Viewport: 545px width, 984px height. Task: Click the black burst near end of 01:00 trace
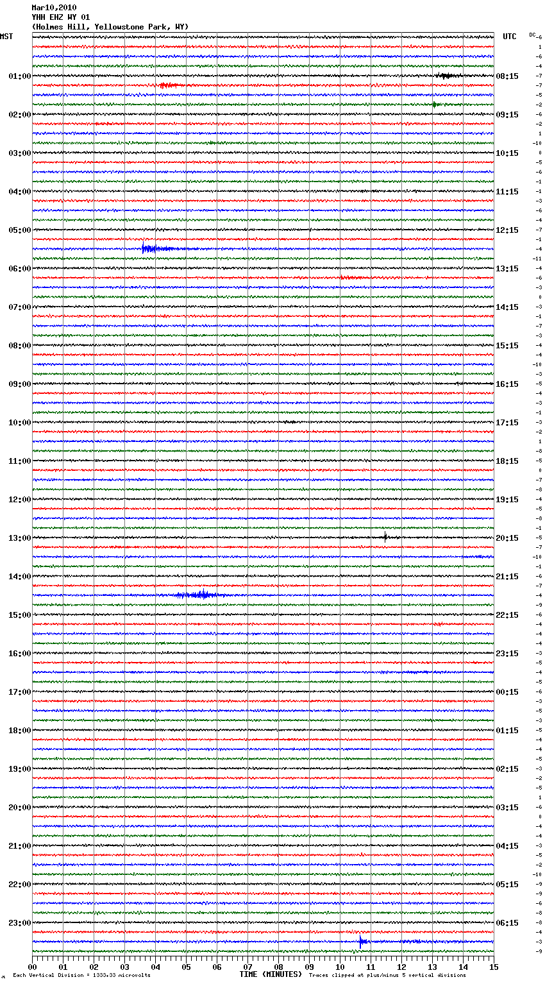coord(448,76)
